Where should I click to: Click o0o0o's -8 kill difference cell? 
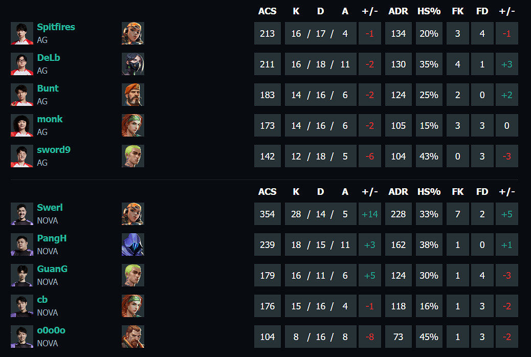369,337
